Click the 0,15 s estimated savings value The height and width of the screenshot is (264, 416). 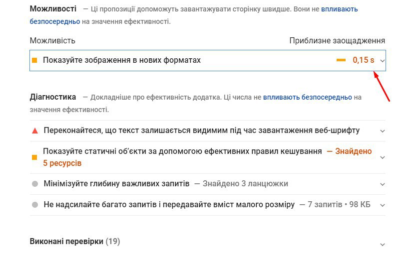click(363, 60)
